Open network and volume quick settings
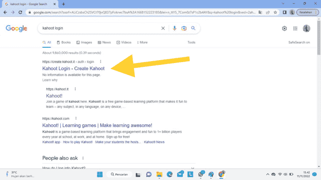The width and height of the screenshot is (321, 180). (286, 174)
